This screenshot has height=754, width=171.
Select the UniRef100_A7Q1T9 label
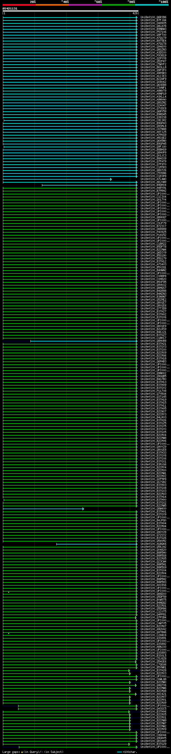pyautogui.click(x=153, y=38)
